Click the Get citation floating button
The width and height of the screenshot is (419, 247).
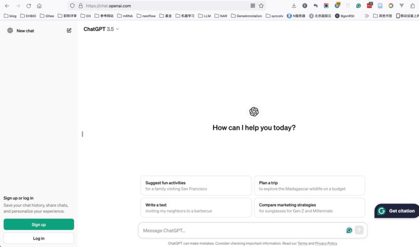(397, 210)
